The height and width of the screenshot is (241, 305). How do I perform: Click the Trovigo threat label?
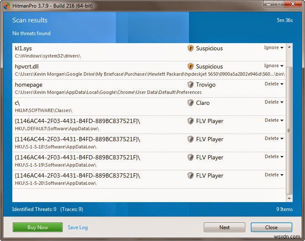coord(206,85)
